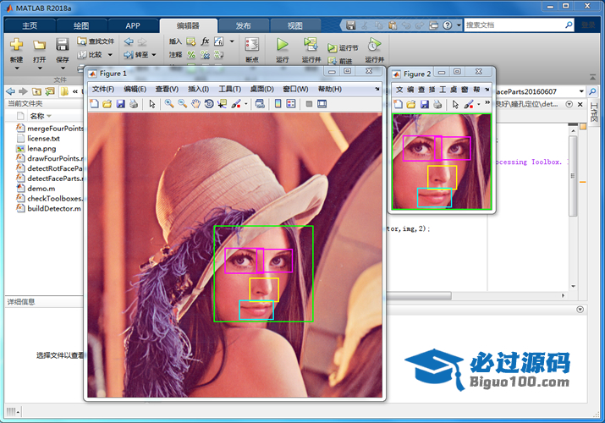Collapse the ribbon with the top-right arrow
The height and width of the screenshot is (423, 605).
(x=592, y=77)
